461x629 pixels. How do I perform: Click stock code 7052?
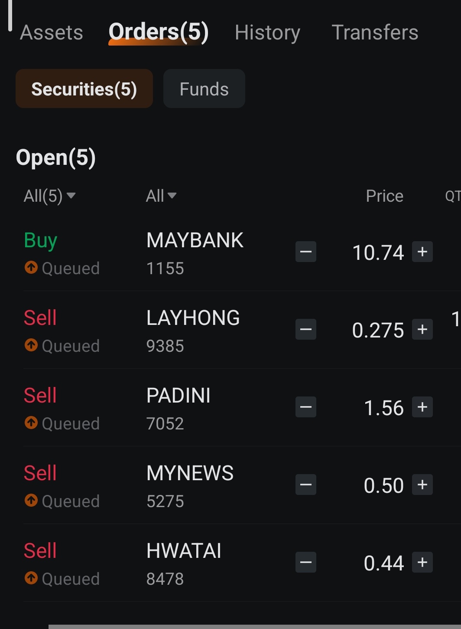pyautogui.click(x=165, y=424)
